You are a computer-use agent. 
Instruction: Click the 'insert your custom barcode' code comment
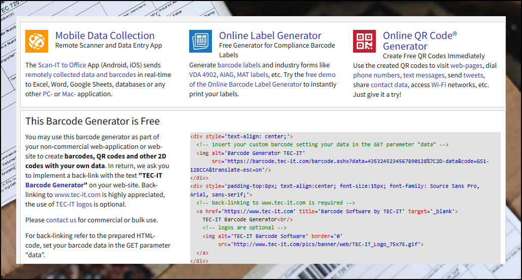(323, 145)
